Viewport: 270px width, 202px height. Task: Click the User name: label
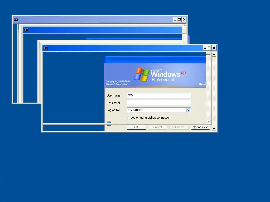click(114, 95)
